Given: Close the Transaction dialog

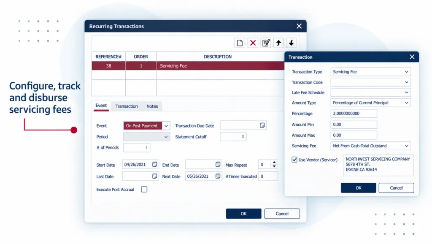Looking at the screenshot, I should 412,57.
